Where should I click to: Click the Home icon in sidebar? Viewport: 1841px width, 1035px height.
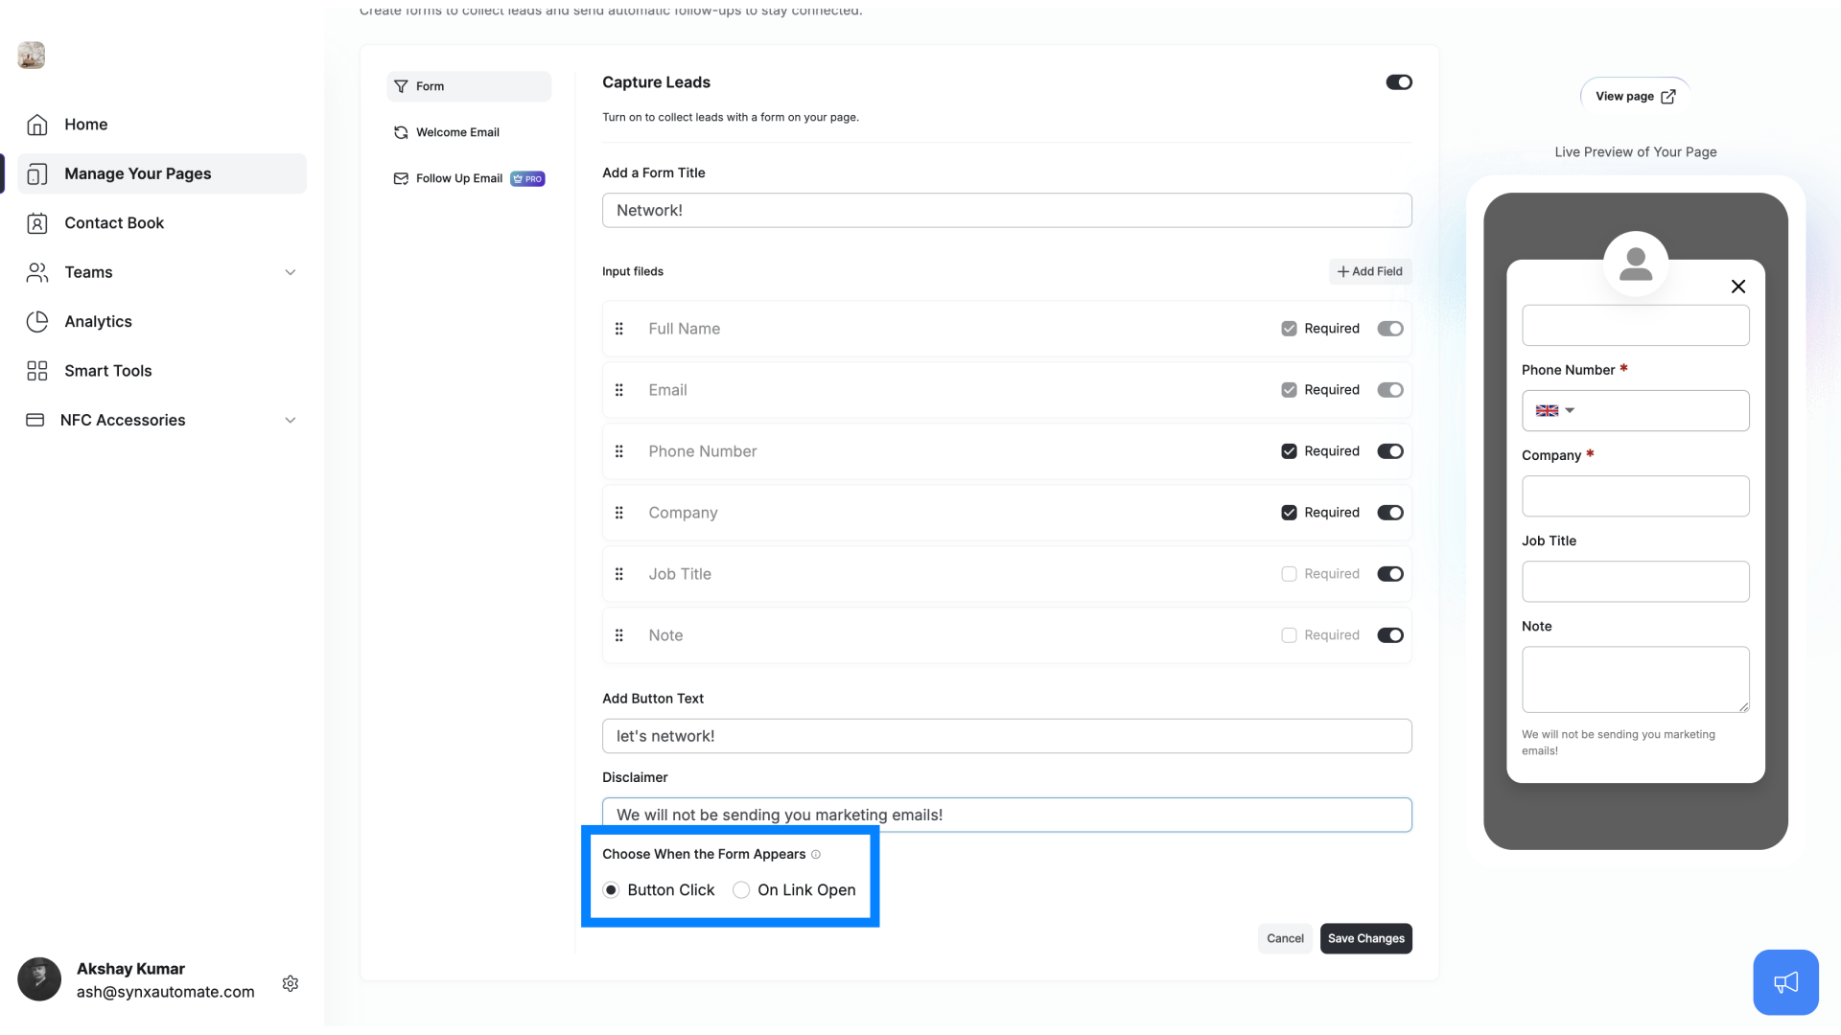(36, 123)
